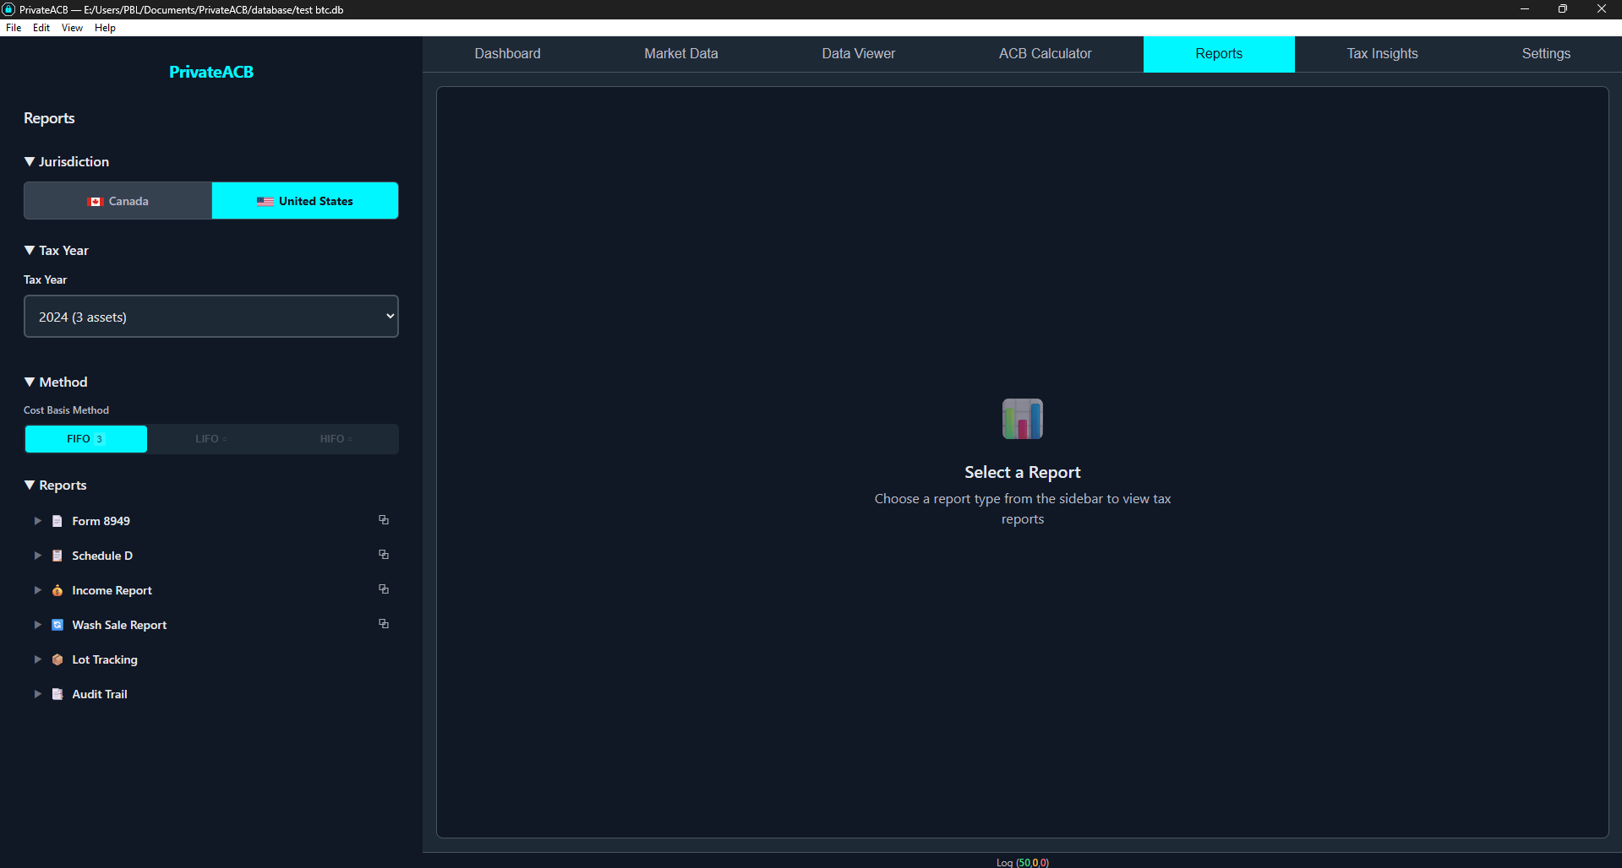Click the chart placeholder icon in report area

[1022, 419]
